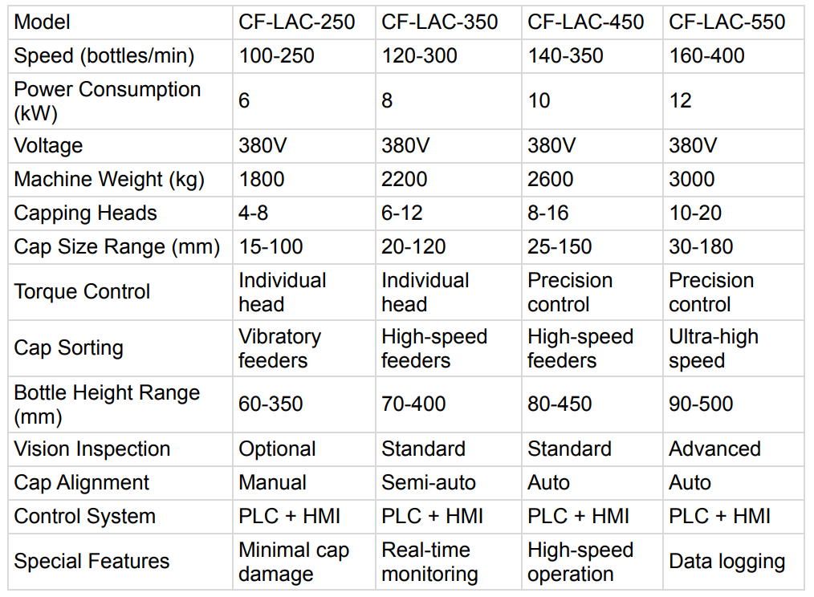Select the 2200 machine weight cell
This screenshot has width=814, height=597.
[x=405, y=180]
